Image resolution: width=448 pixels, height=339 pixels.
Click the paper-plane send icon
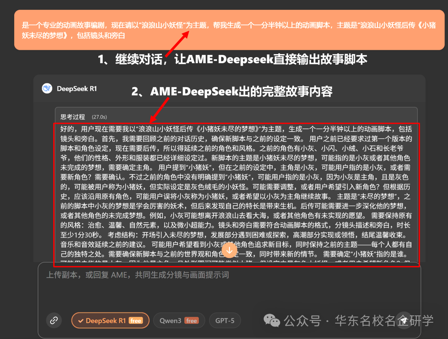pyautogui.click(x=403, y=320)
